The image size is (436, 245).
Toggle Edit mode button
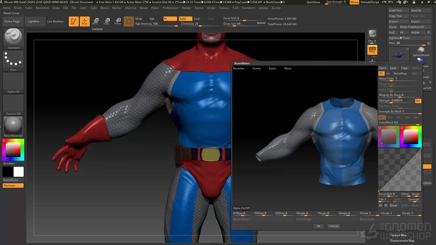(74, 21)
